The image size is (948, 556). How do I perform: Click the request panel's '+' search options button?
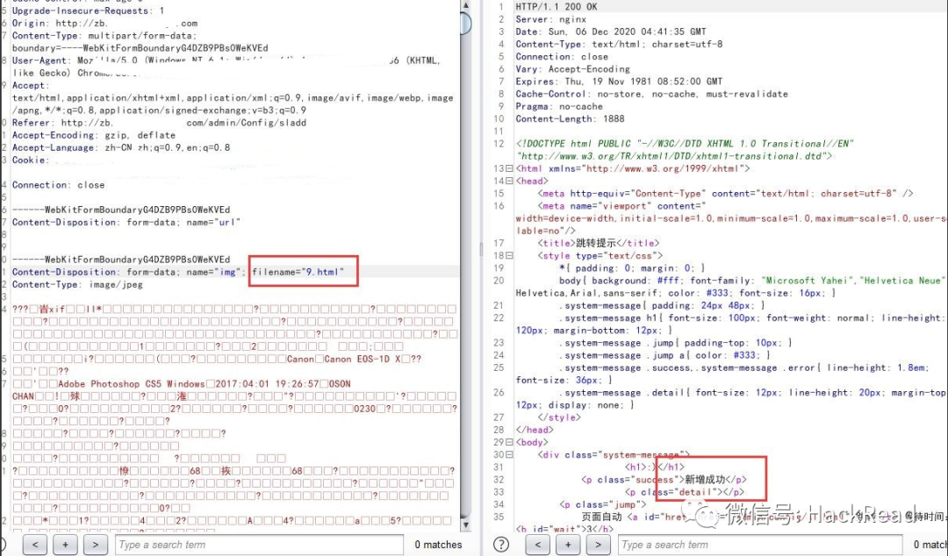click(x=65, y=544)
